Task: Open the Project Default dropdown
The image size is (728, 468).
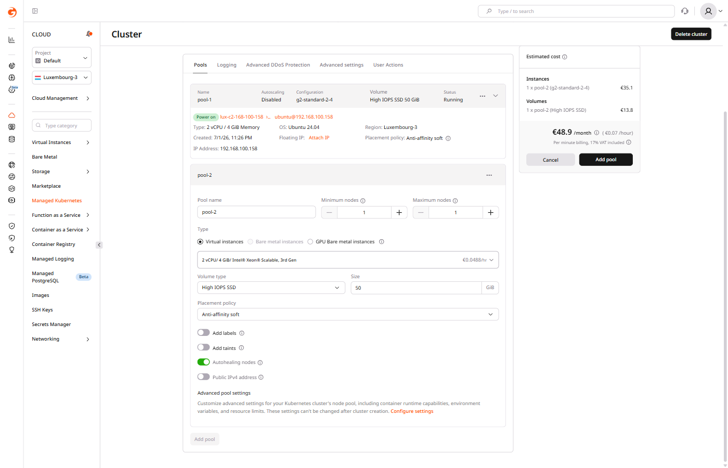Action: coord(61,57)
